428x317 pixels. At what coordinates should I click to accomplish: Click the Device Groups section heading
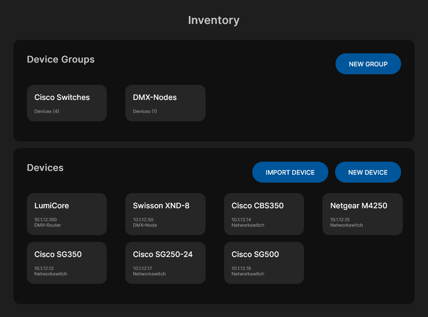(61, 59)
